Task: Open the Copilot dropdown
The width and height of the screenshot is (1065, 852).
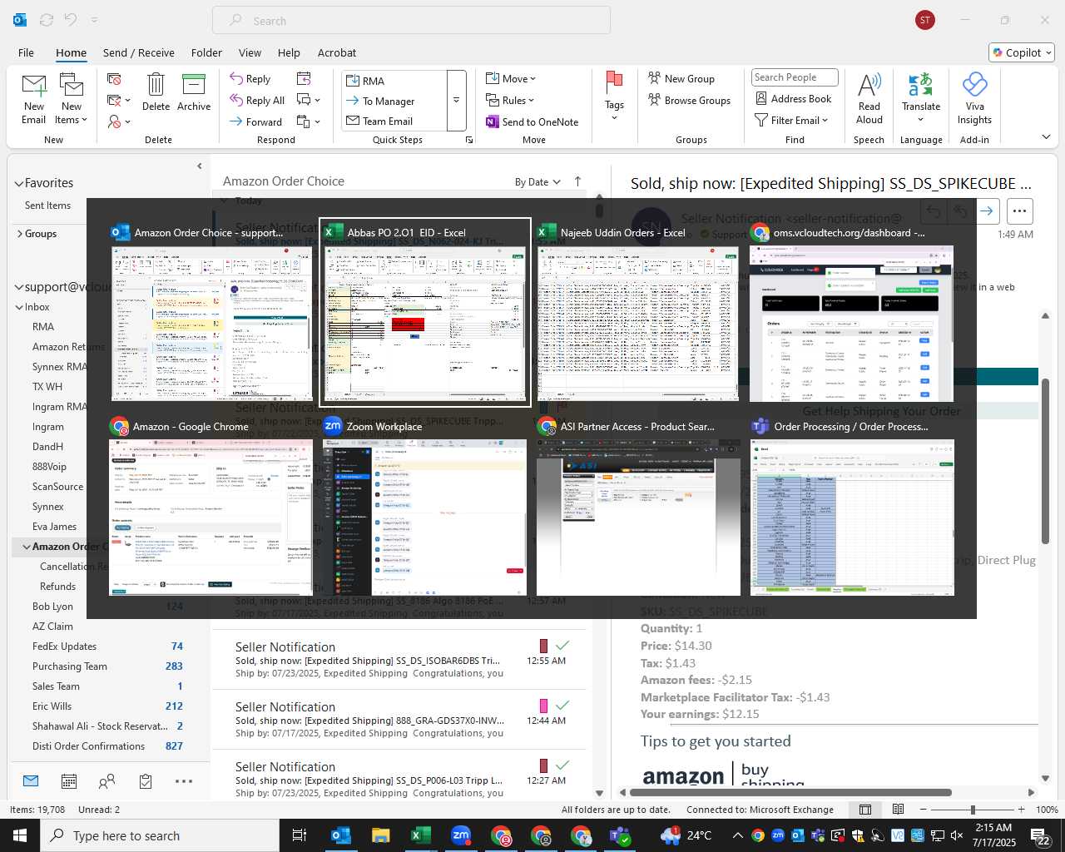Action: coord(1023,52)
